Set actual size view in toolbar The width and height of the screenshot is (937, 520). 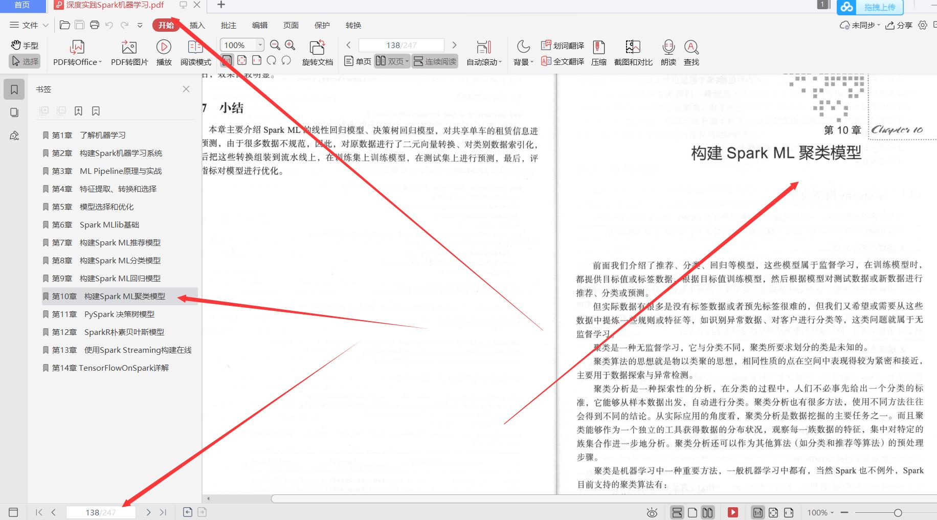pos(227,61)
